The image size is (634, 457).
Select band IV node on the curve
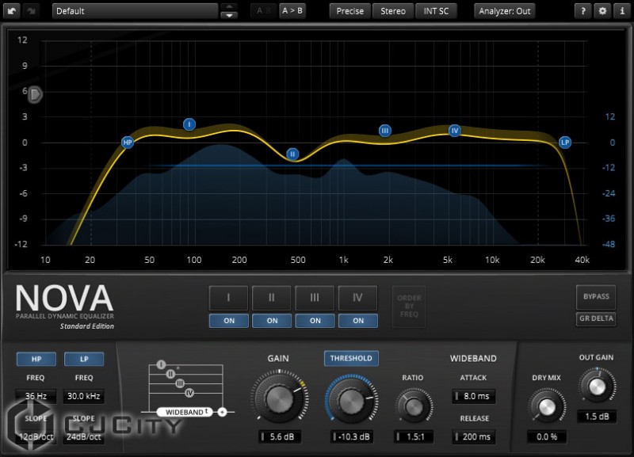(455, 131)
